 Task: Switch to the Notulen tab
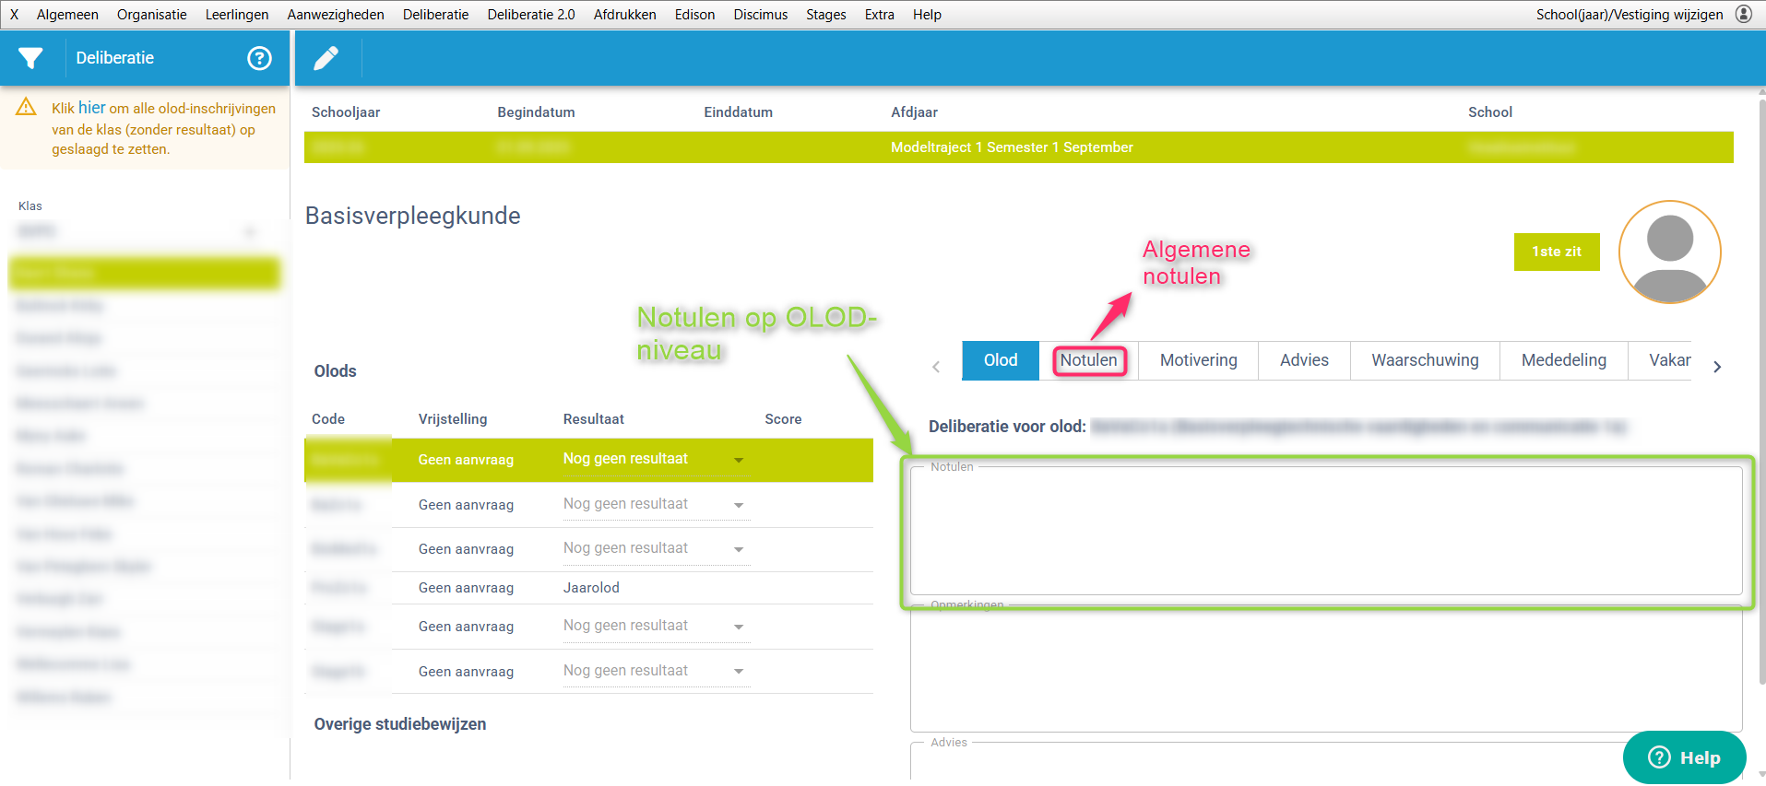[x=1088, y=360]
